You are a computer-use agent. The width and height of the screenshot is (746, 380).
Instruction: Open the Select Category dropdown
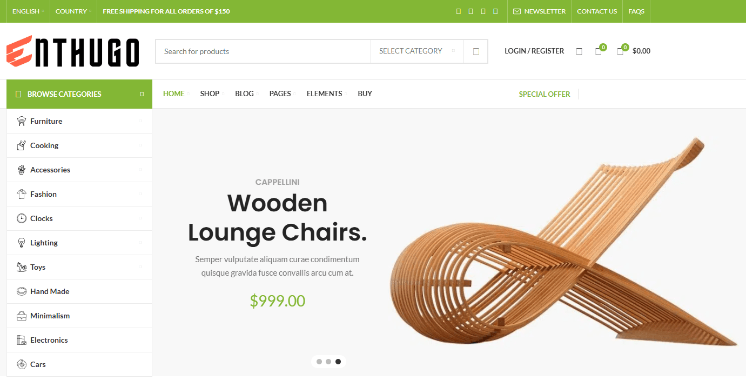(417, 51)
